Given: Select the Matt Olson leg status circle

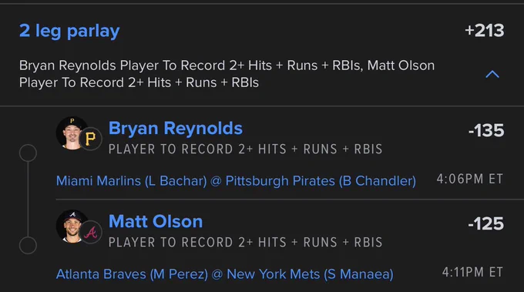Looking at the screenshot, I should coord(28,246).
